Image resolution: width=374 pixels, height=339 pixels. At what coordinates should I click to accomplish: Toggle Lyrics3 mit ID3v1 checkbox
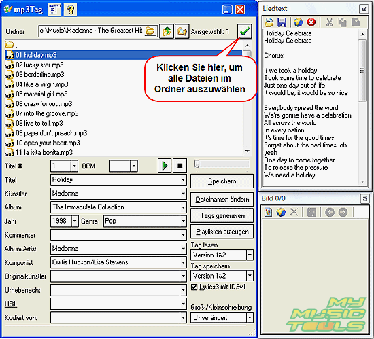pos(194,287)
